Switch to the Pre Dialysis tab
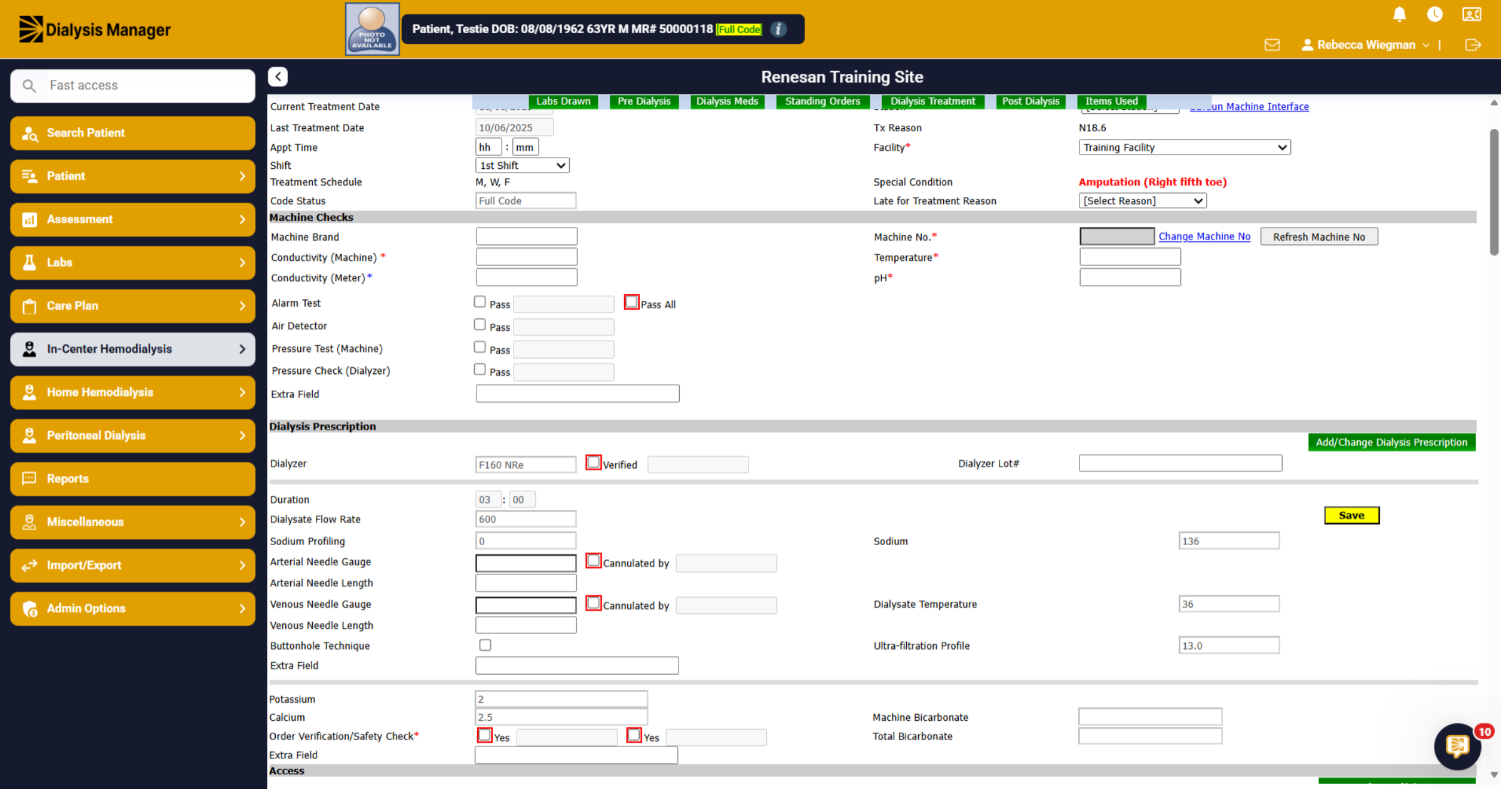Viewport: 1501px width, 789px height. [x=644, y=101]
